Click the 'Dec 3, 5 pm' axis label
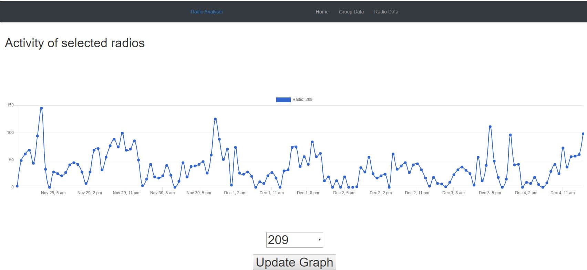This screenshot has width=587, height=270. 490,193
